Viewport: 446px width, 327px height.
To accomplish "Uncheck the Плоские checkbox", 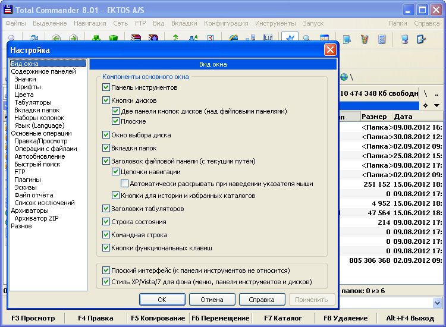I will (115, 121).
